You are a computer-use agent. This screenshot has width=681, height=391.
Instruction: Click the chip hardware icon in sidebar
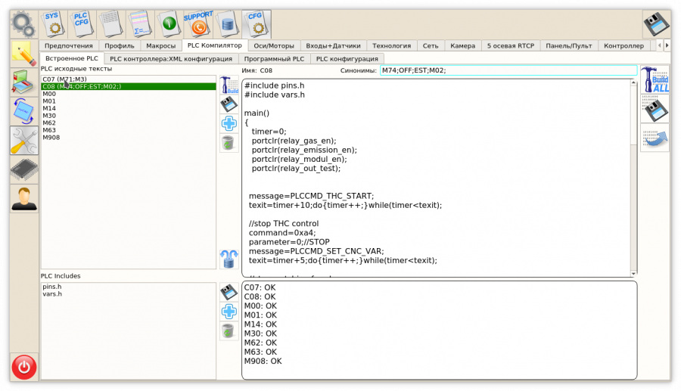click(24, 170)
